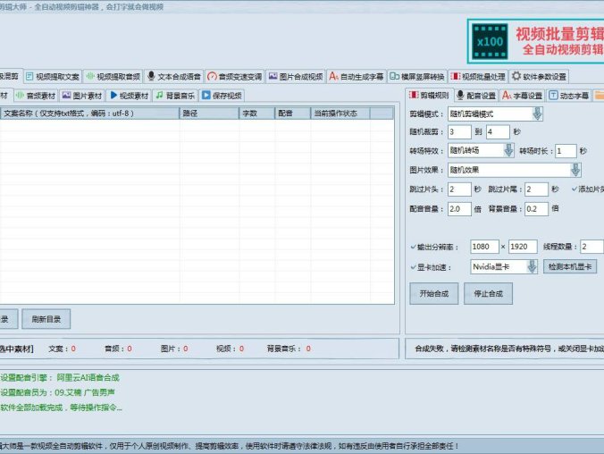Image resolution: width=604 pixels, height=454 pixels.
Task: Click the 停止合成 button
Action: pyautogui.click(x=488, y=294)
